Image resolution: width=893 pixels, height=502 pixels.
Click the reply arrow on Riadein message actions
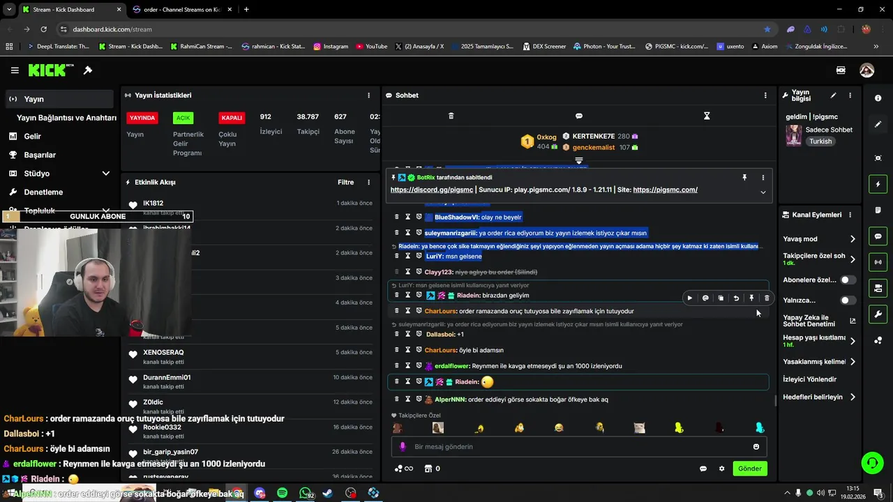(x=736, y=298)
